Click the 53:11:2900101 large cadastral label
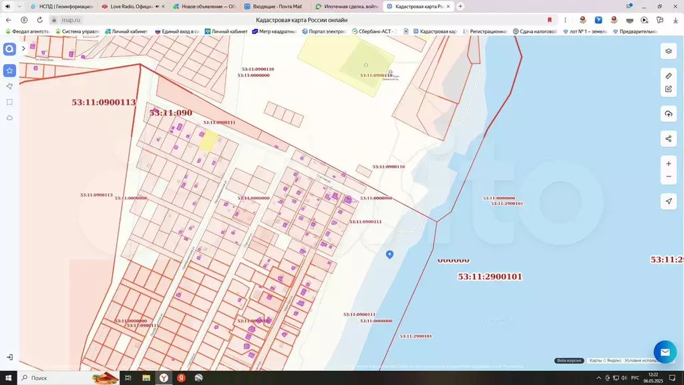684x385 pixels. coord(490,276)
